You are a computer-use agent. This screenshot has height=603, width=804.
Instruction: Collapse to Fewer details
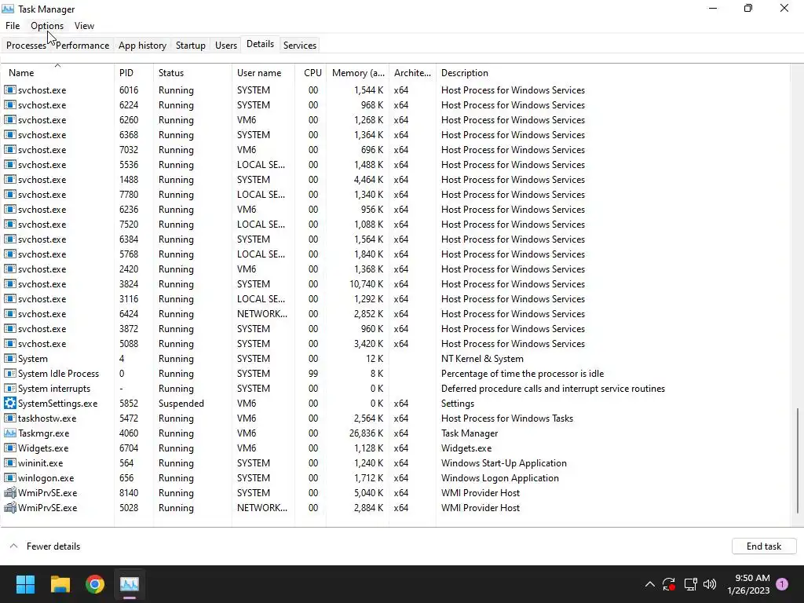(x=45, y=546)
